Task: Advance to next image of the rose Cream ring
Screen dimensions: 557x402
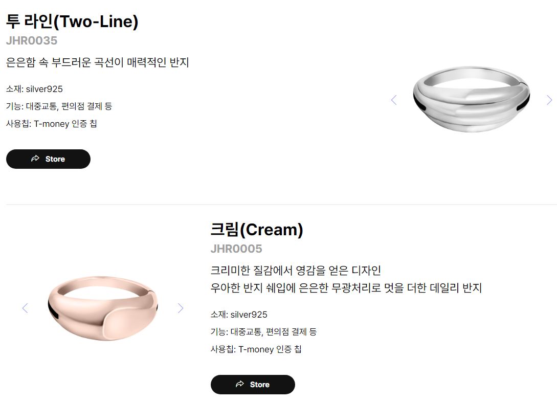Action: pyautogui.click(x=181, y=308)
